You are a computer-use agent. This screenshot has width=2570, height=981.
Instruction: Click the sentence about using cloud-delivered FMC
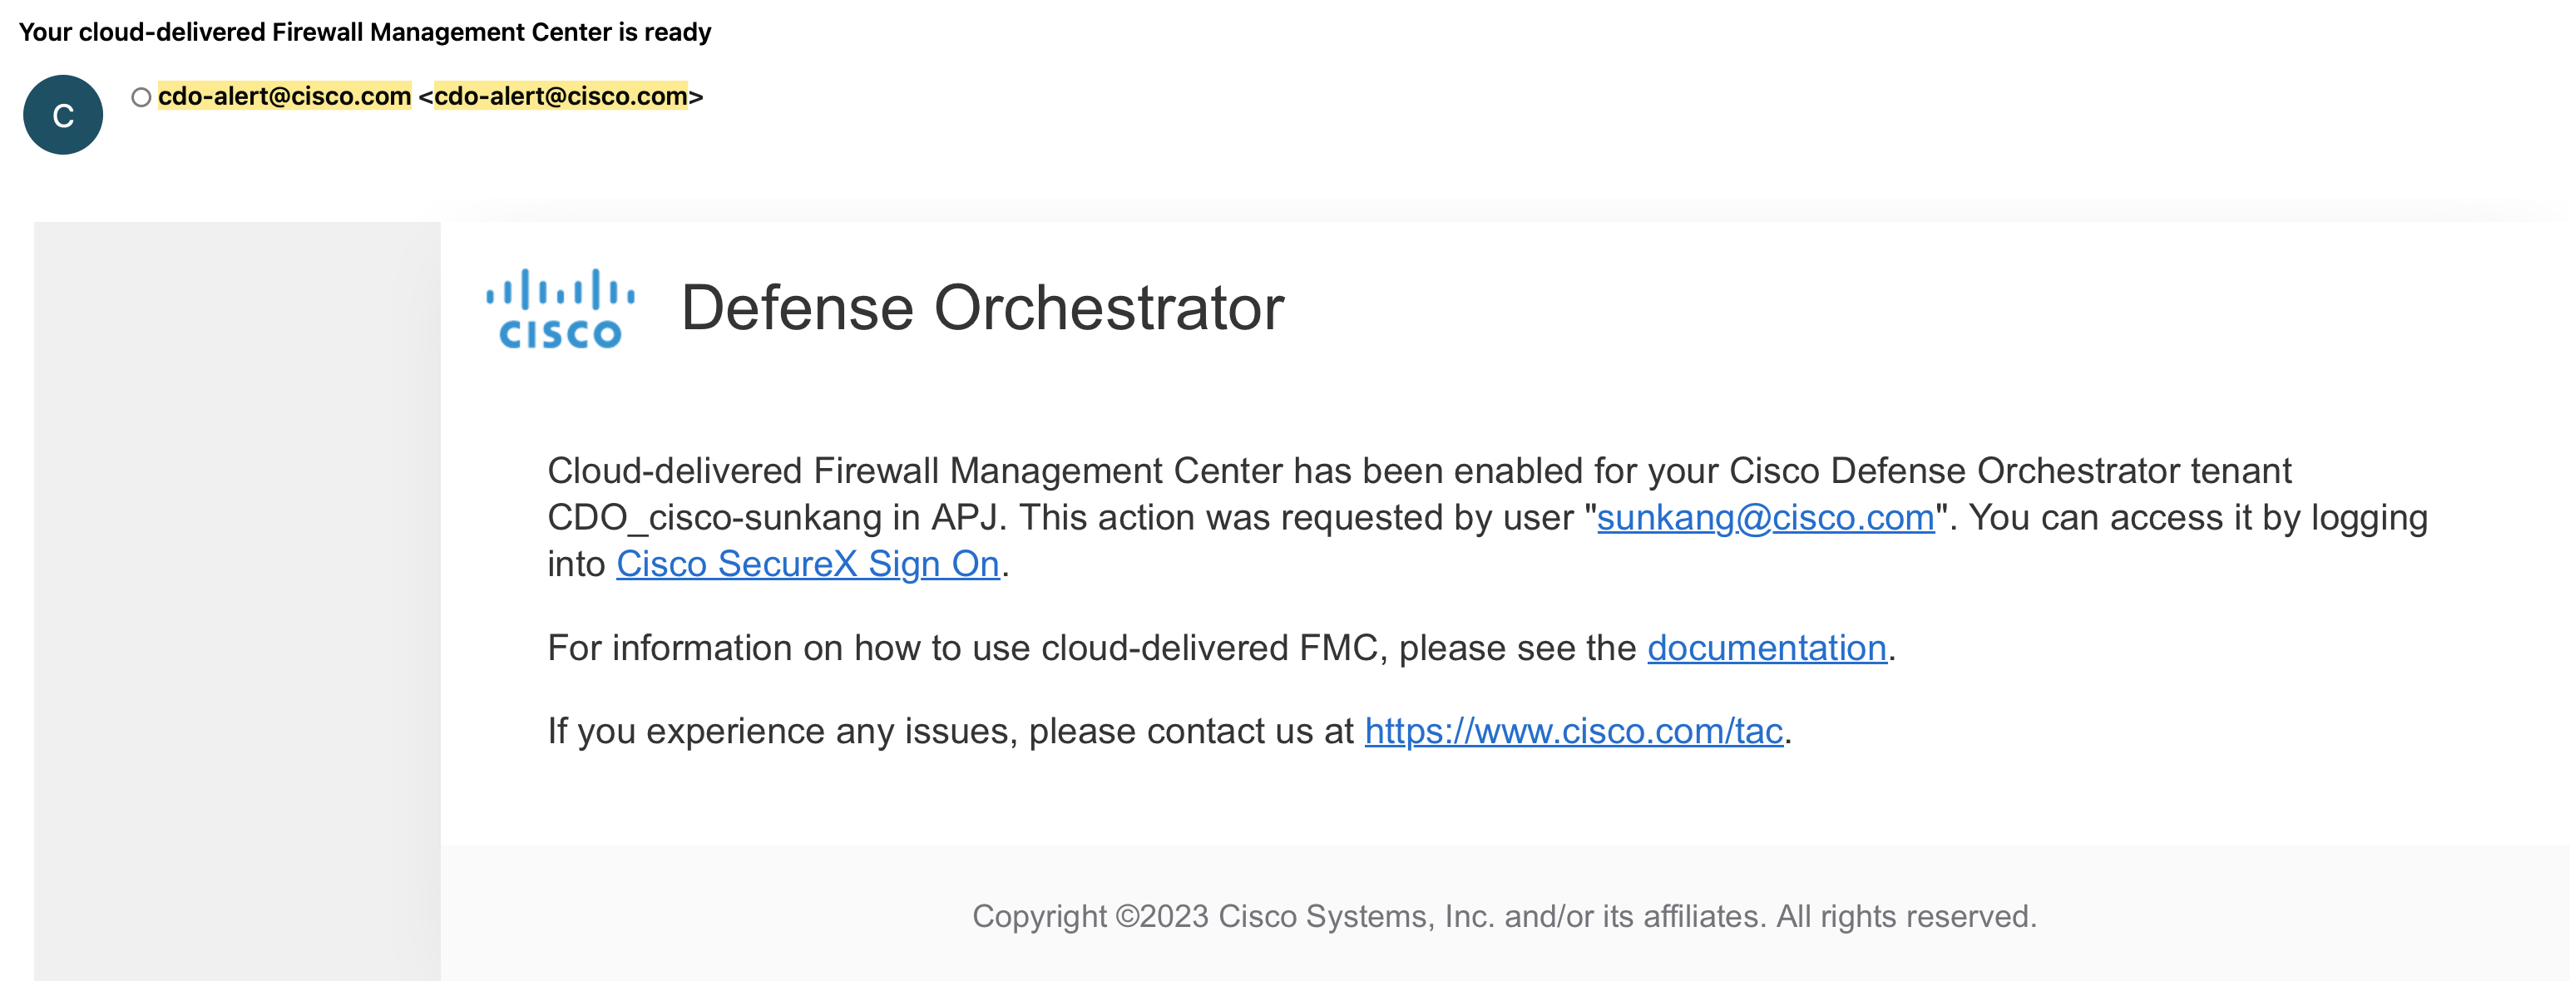pyautogui.click(x=1221, y=648)
